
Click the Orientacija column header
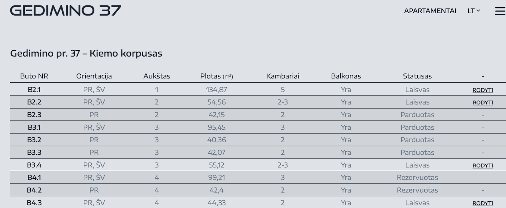click(94, 76)
